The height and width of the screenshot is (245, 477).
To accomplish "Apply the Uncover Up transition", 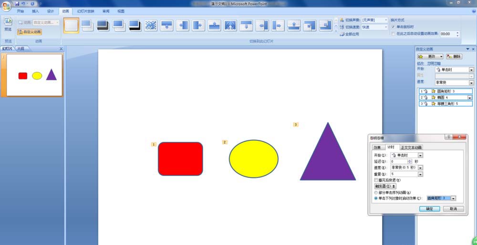I will click(294, 26).
